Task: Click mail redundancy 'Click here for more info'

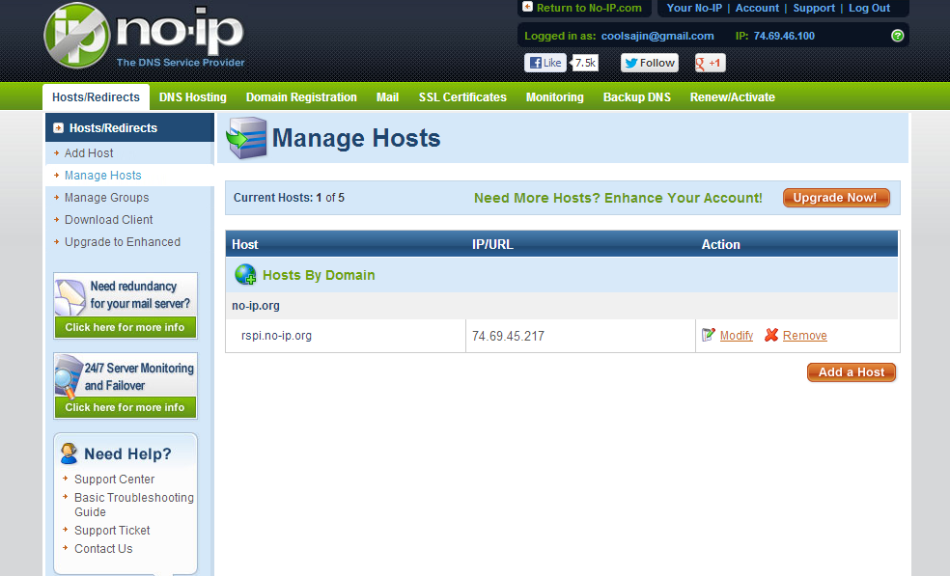Action: (125, 327)
